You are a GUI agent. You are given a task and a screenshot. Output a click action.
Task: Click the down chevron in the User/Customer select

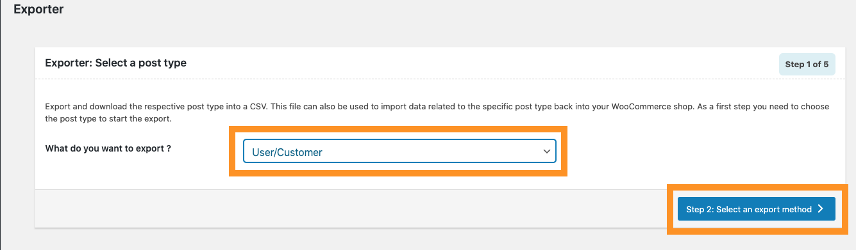[x=546, y=152]
